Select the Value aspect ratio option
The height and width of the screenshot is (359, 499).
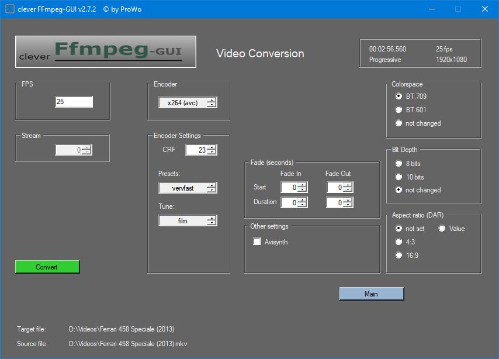pyautogui.click(x=442, y=229)
